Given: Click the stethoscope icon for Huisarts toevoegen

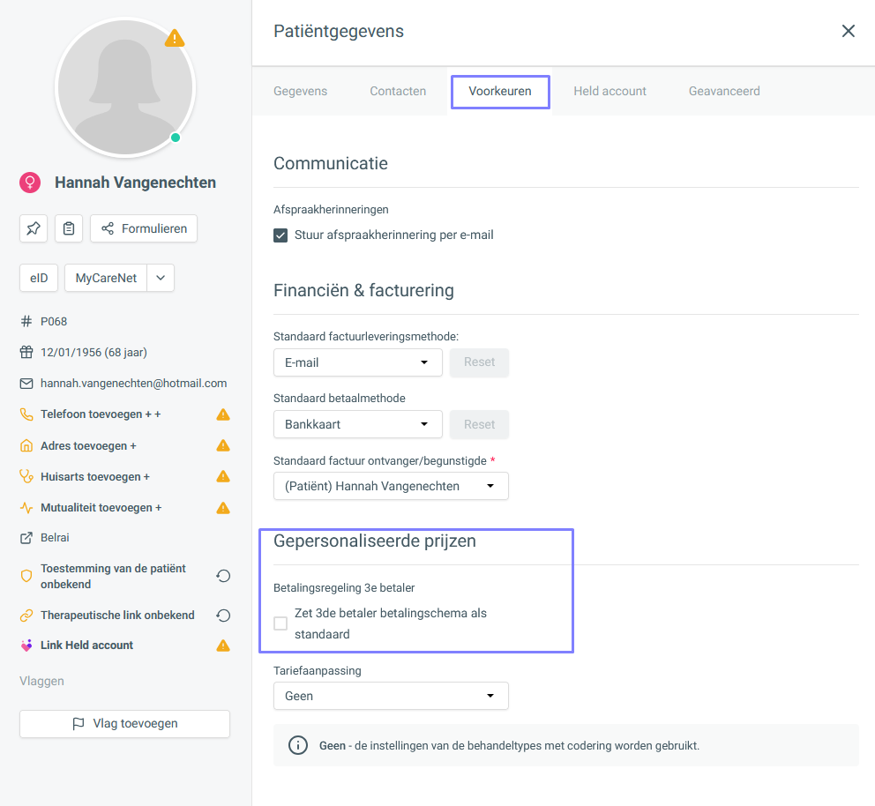Looking at the screenshot, I should tap(26, 476).
